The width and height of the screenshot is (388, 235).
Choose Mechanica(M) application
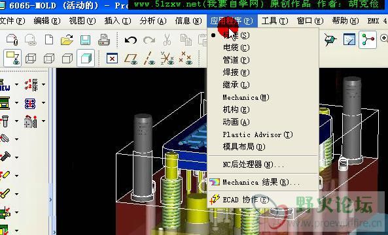[263, 97]
